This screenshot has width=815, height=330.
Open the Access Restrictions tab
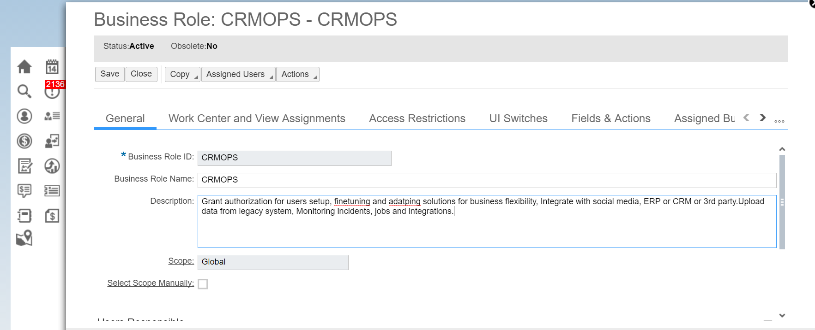[x=417, y=118]
